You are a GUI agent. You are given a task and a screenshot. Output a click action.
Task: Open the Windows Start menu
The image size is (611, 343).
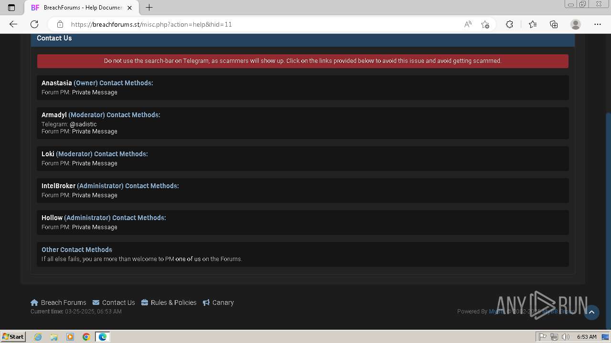click(13, 336)
